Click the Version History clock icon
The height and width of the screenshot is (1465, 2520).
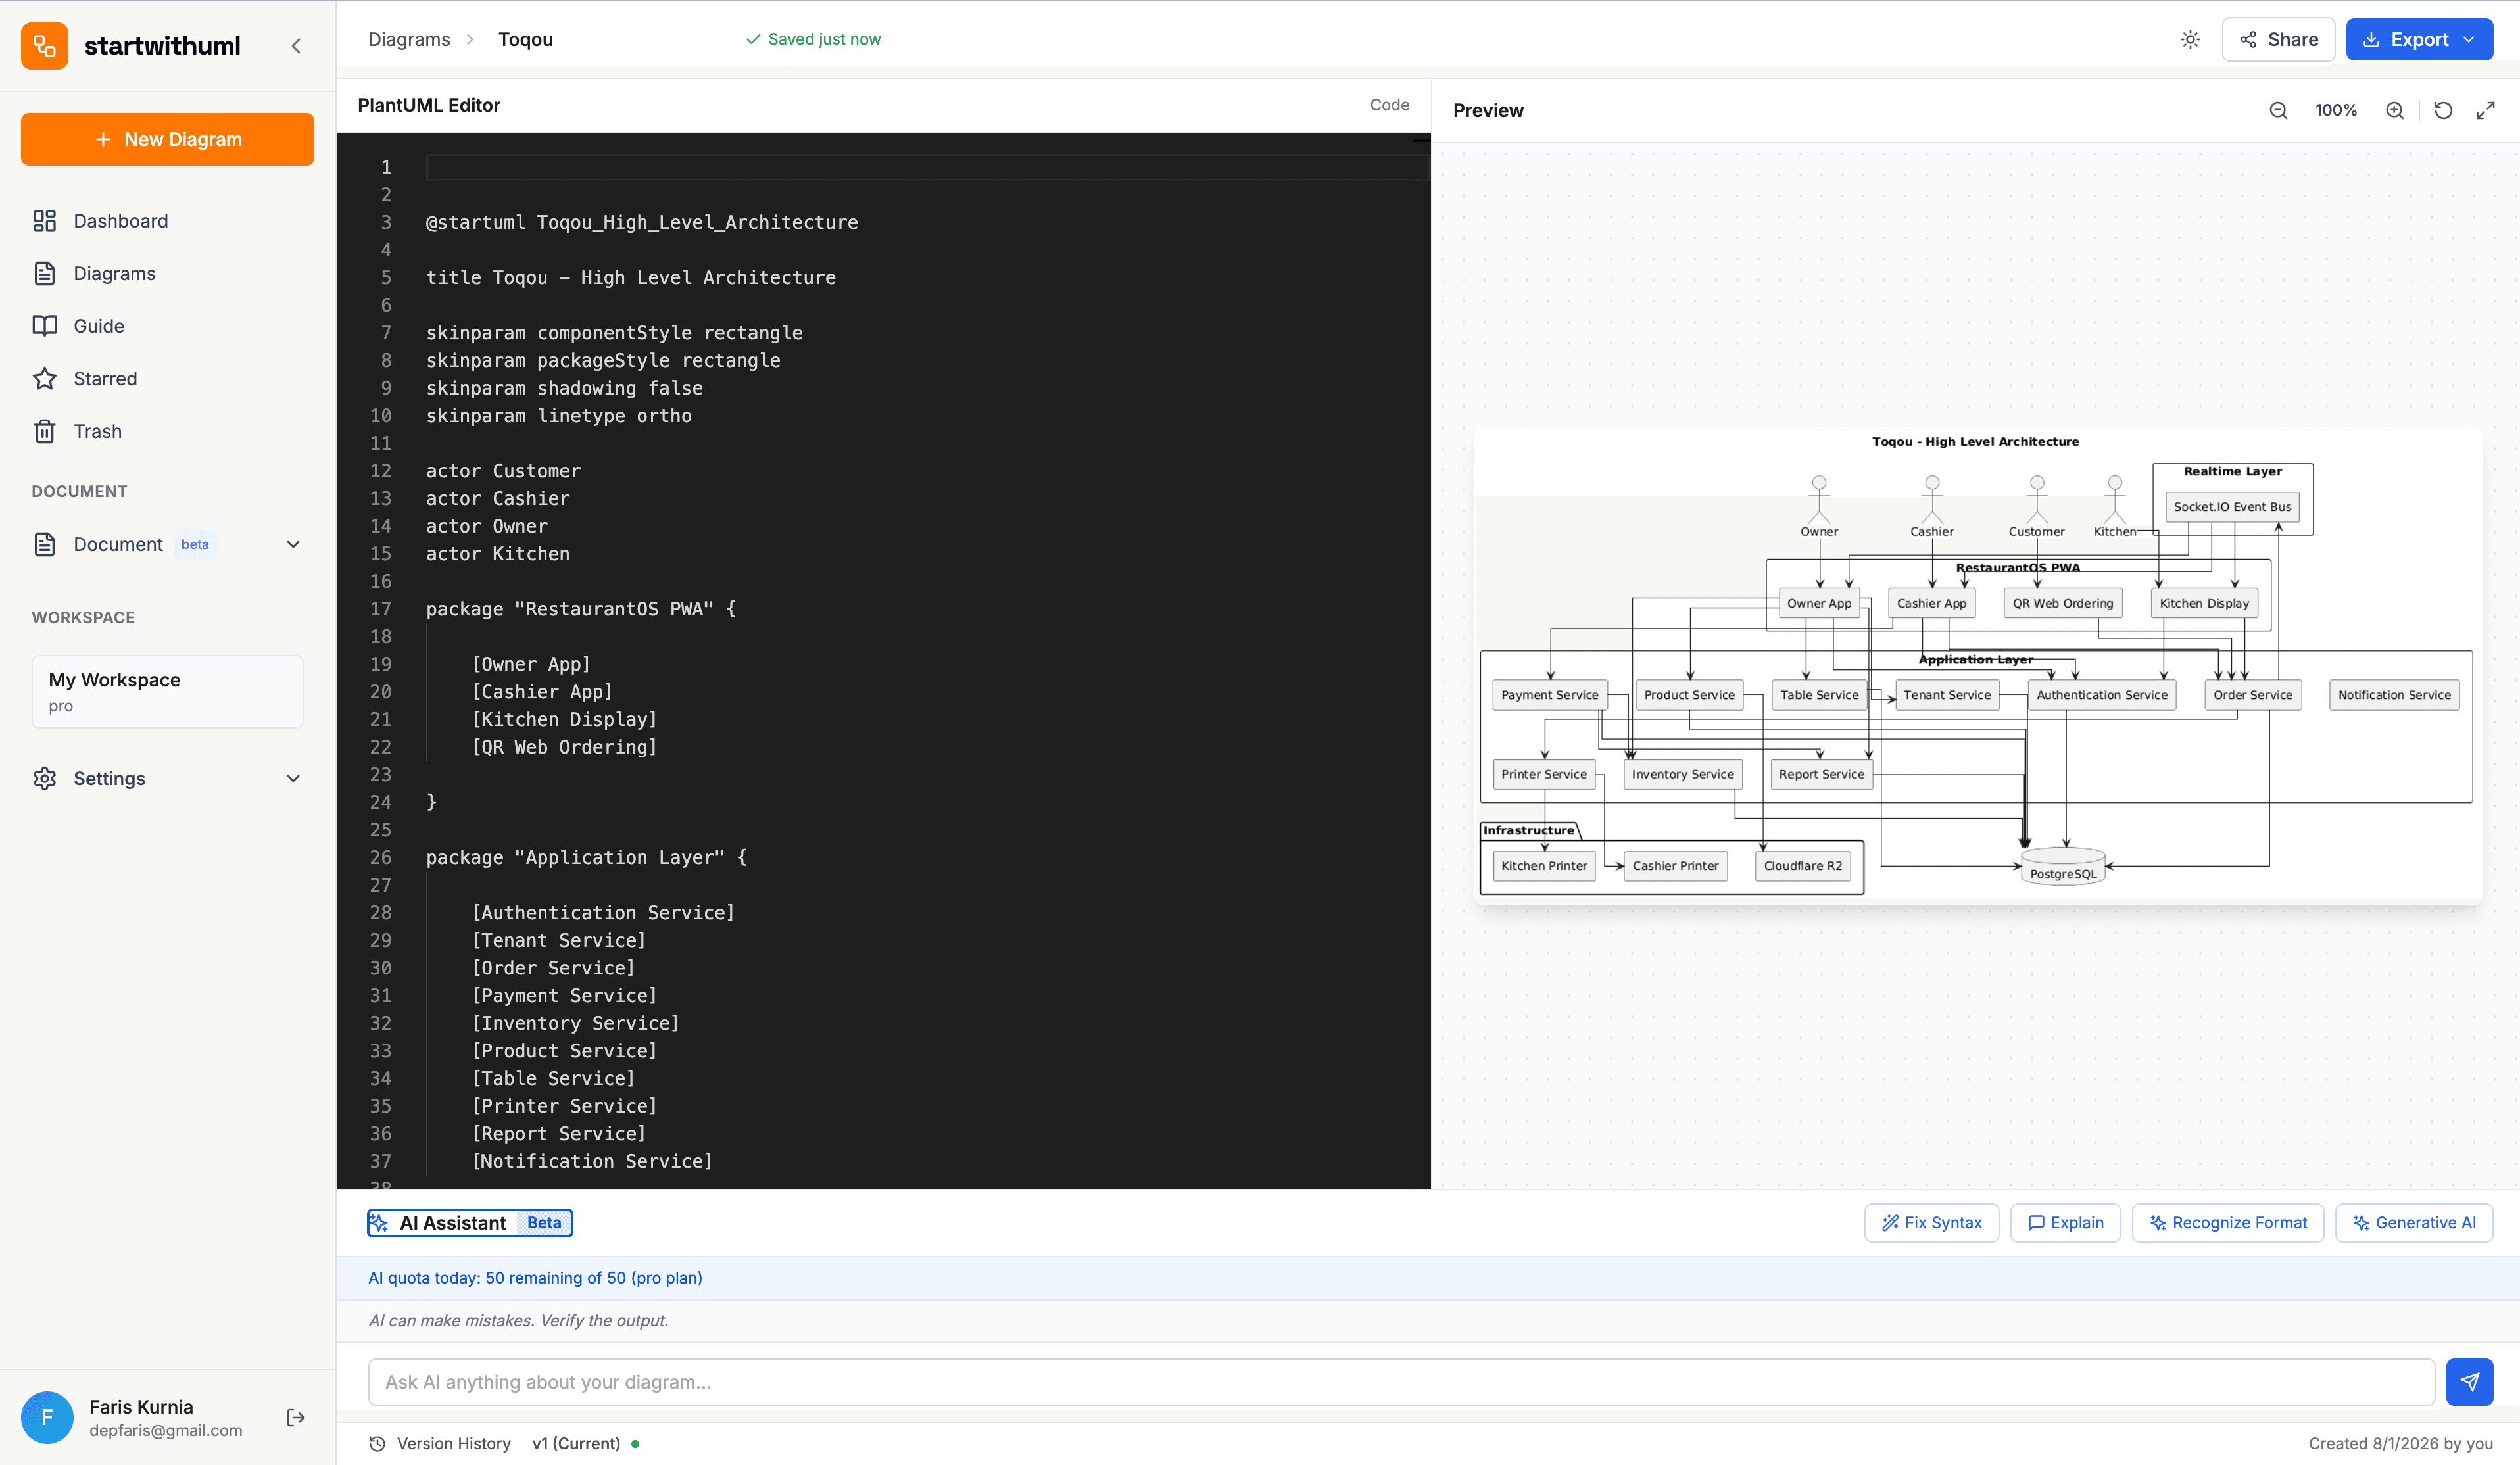click(377, 1443)
